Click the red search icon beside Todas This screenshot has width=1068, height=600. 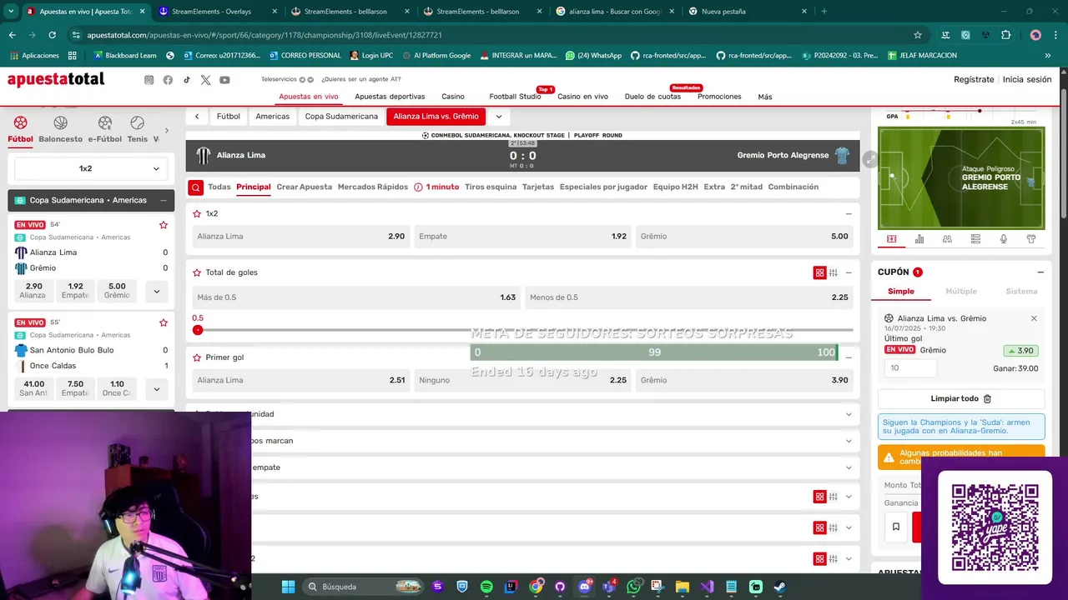click(195, 187)
